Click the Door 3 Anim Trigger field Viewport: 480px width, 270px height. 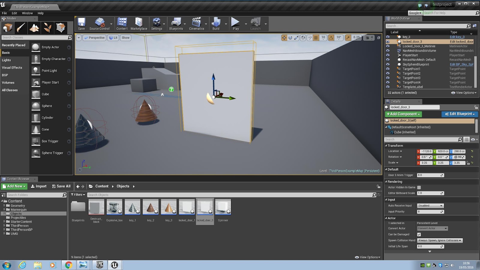point(430,175)
